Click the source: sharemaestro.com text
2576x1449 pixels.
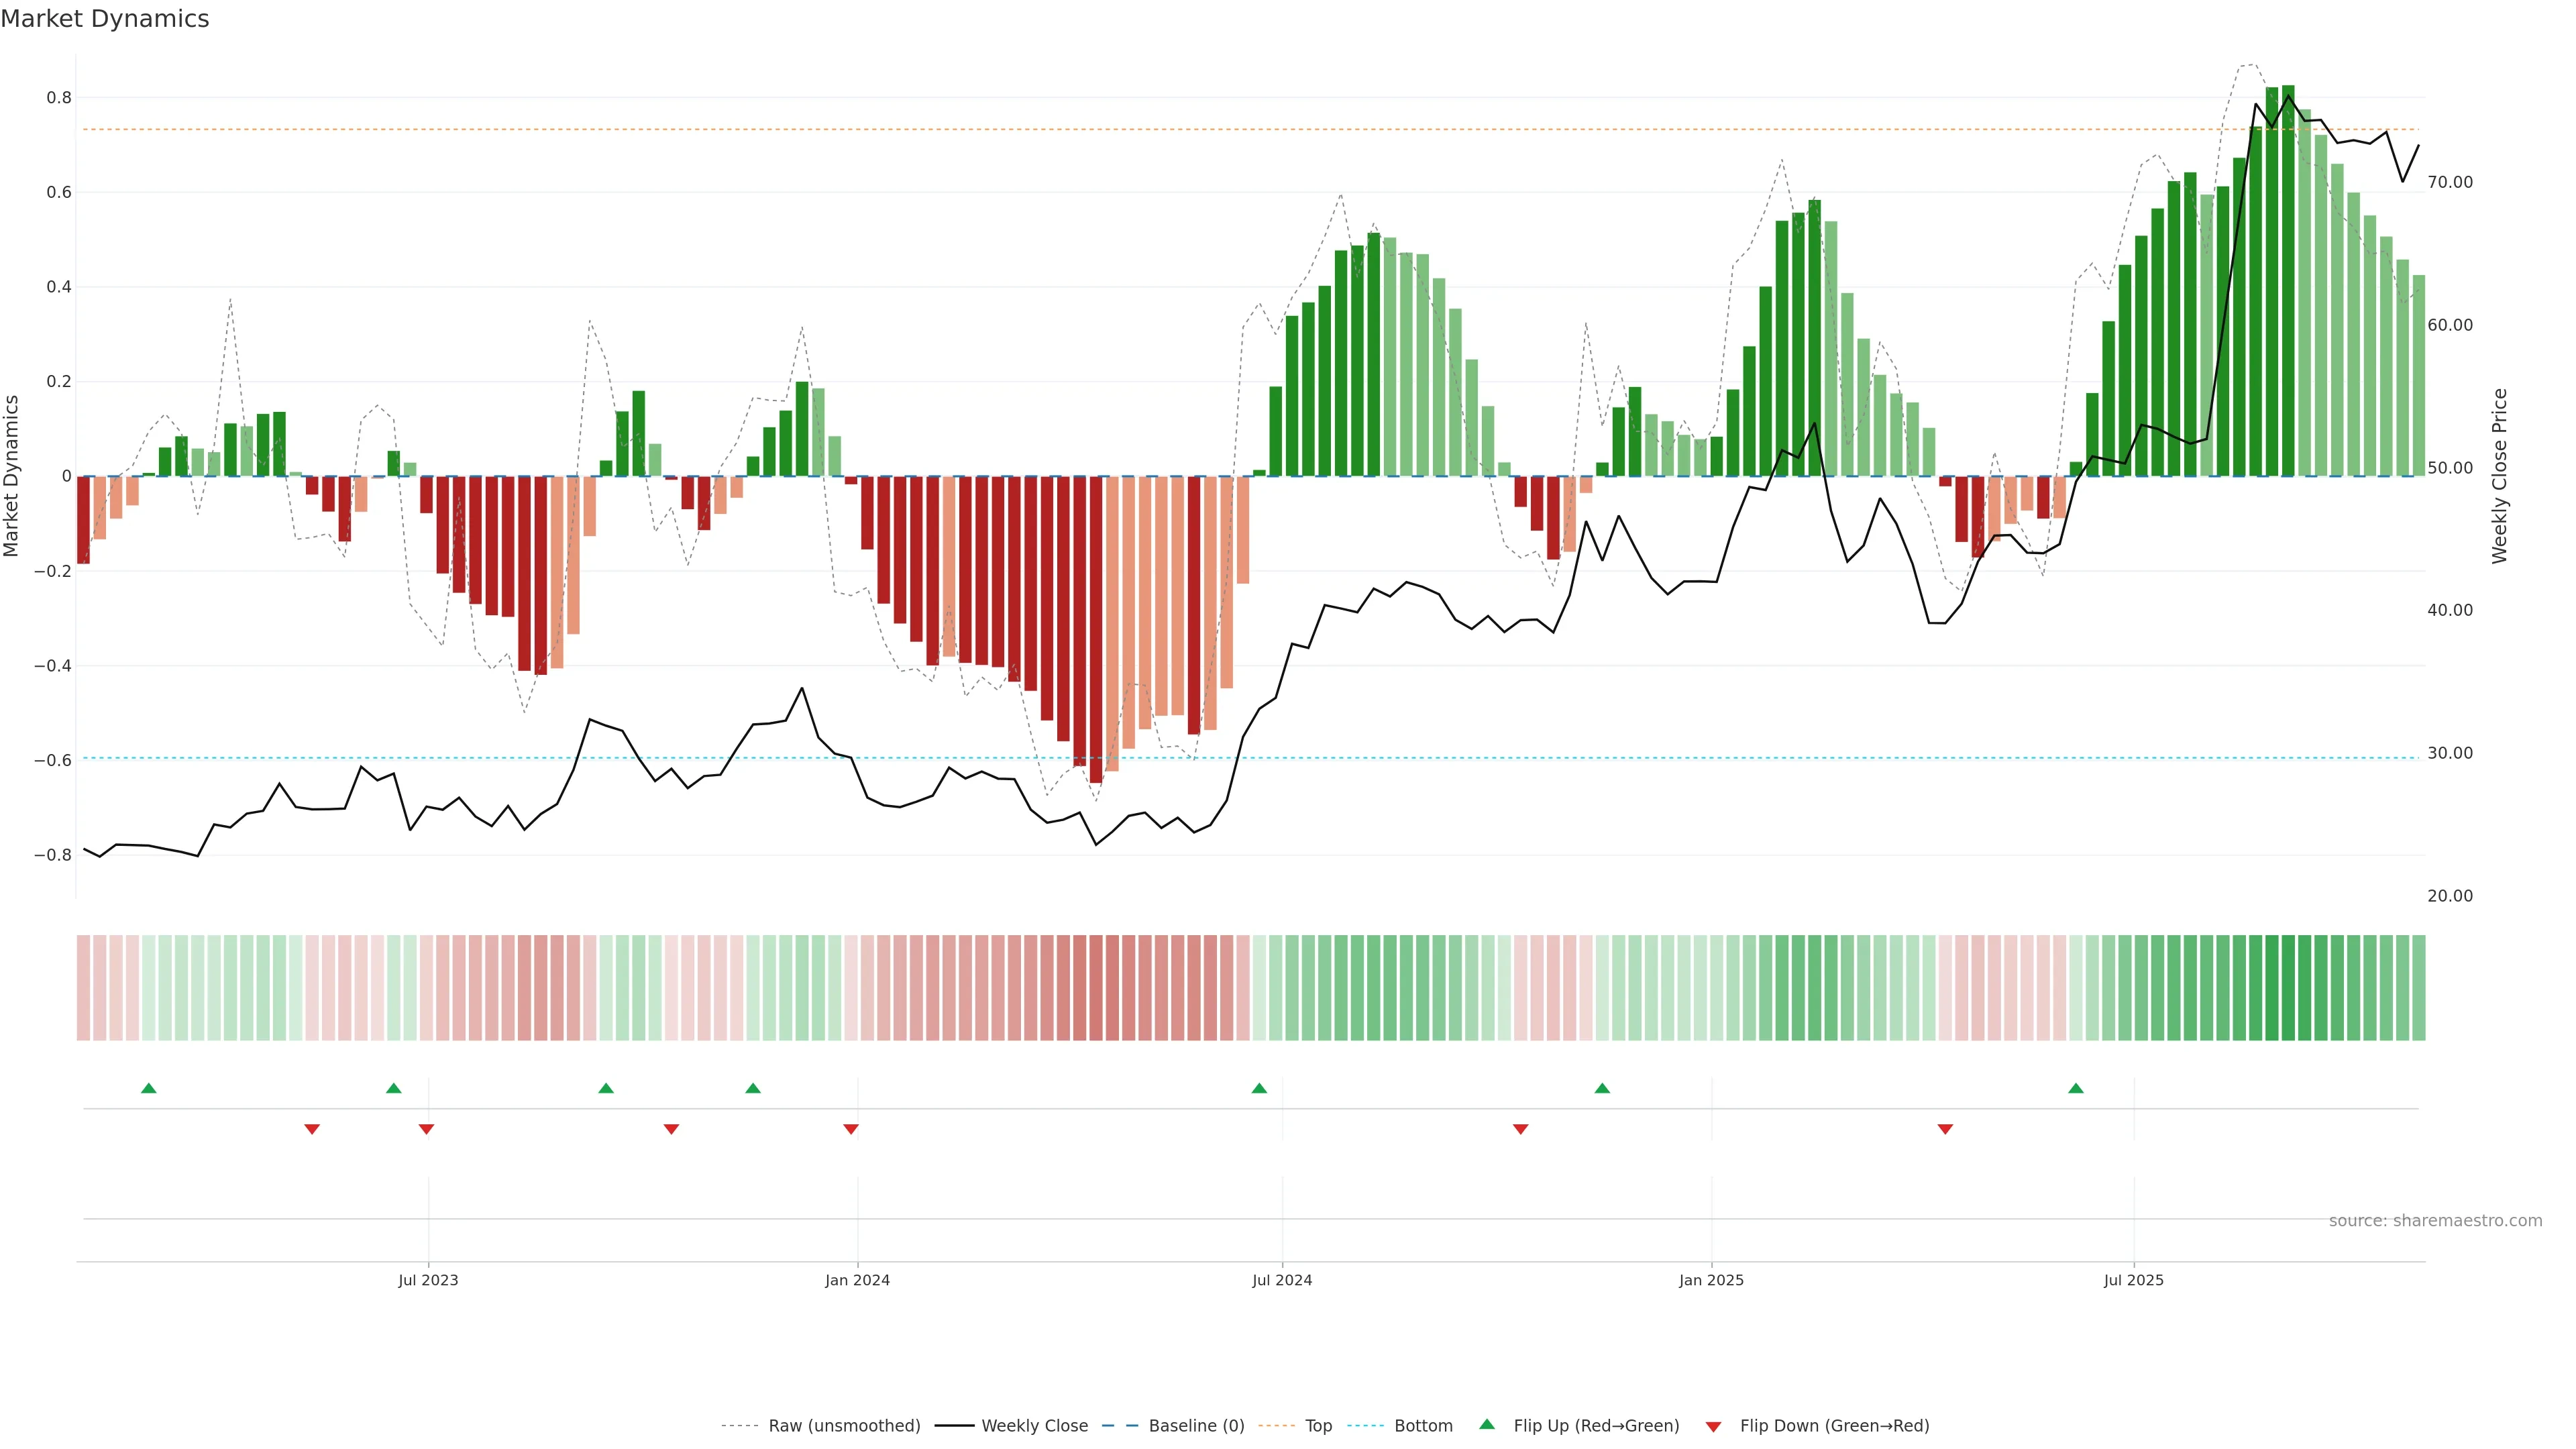click(x=2435, y=1220)
